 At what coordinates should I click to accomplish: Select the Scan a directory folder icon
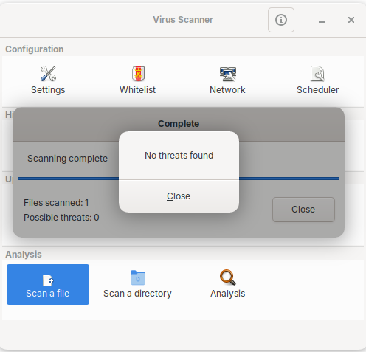138,277
